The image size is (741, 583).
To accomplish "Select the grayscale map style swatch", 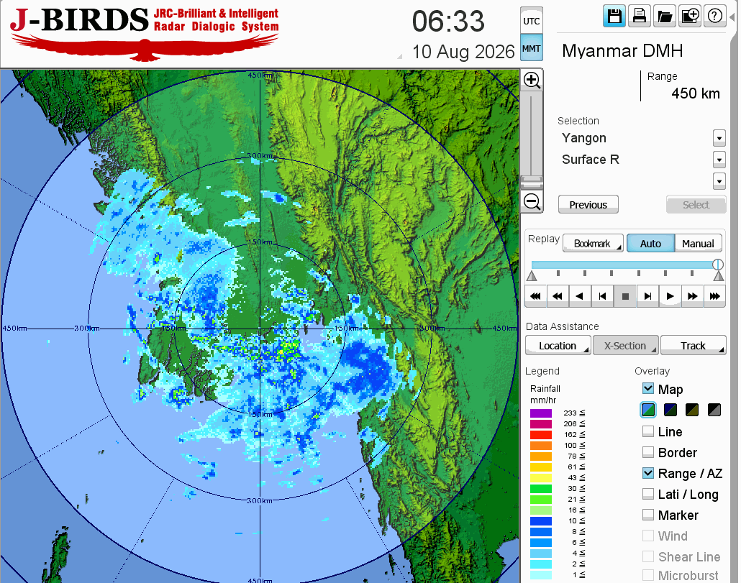I will pyautogui.click(x=714, y=410).
